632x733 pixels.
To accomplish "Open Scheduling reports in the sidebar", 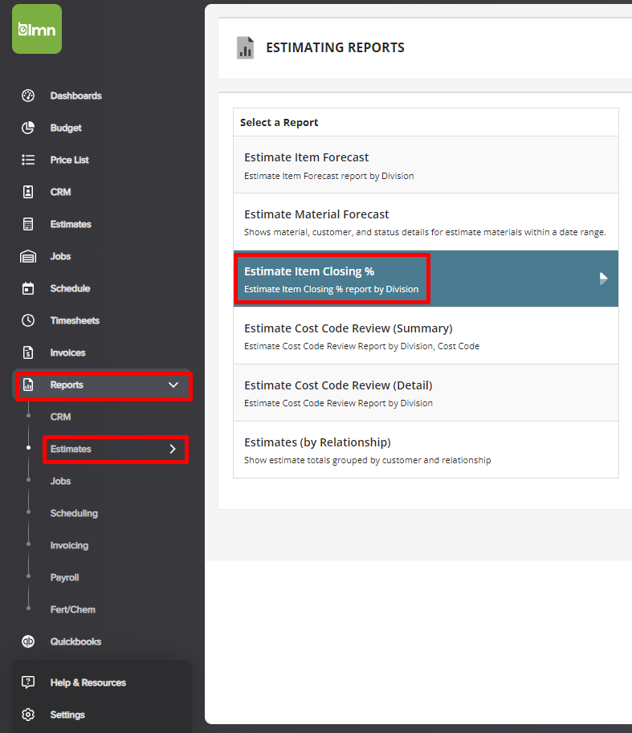I will tap(74, 513).
